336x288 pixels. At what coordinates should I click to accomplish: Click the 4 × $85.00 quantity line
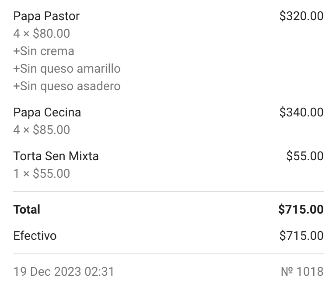pos(42,130)
